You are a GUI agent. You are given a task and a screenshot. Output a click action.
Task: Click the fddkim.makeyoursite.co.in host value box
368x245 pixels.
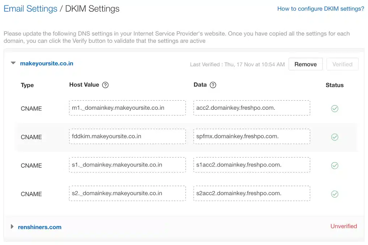point(127,136)
